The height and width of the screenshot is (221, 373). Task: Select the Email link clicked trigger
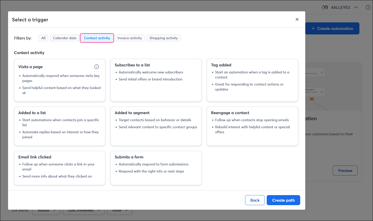59,168
